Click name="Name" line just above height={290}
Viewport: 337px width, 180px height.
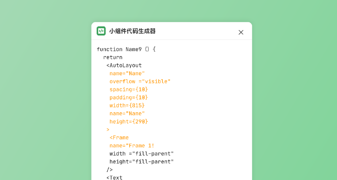point(127,113)
